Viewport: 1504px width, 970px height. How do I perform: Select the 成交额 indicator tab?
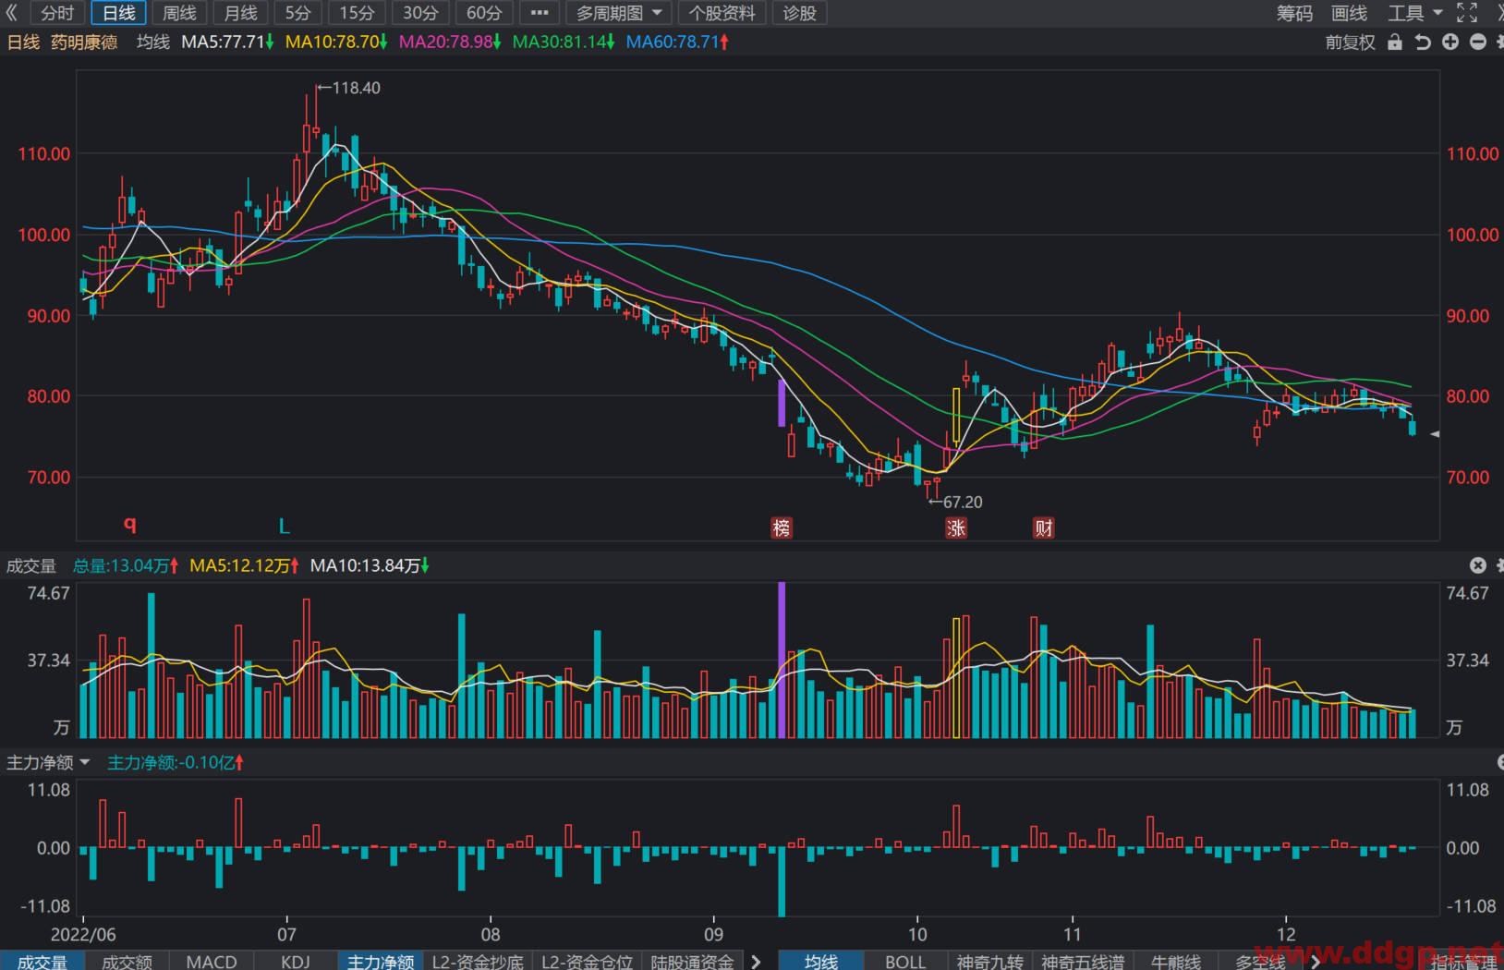pyautogui.click(x=127, y=961)
